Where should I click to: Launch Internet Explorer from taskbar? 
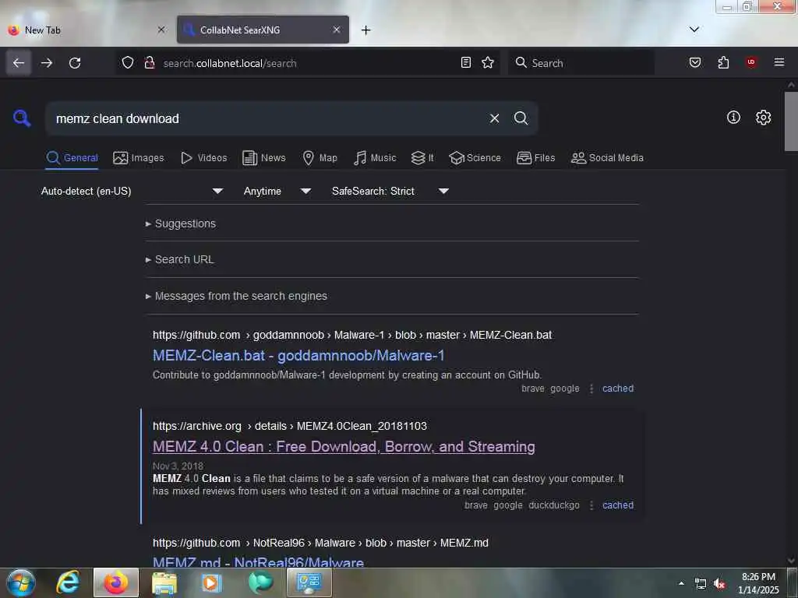coord(69,582)
